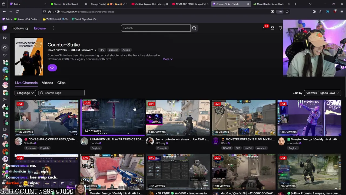The image size is (346, 195).
Task: Open the list all tabs chevron
Action: [310, 4]
